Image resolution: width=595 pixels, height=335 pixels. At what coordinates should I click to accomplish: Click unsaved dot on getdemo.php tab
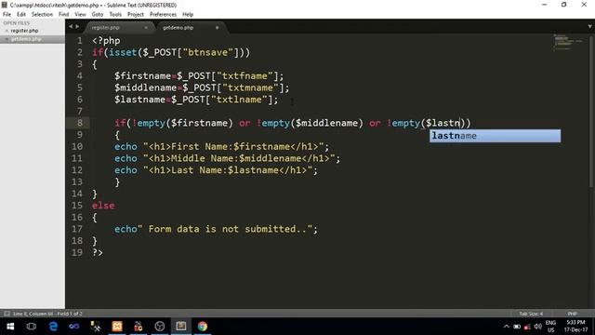[x=217, y=27]
